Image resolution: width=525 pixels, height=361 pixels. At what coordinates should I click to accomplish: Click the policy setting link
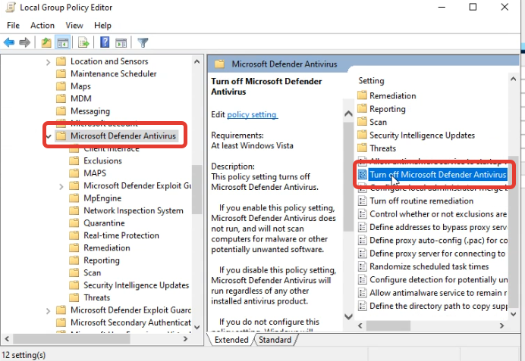(x=252, y=114)
